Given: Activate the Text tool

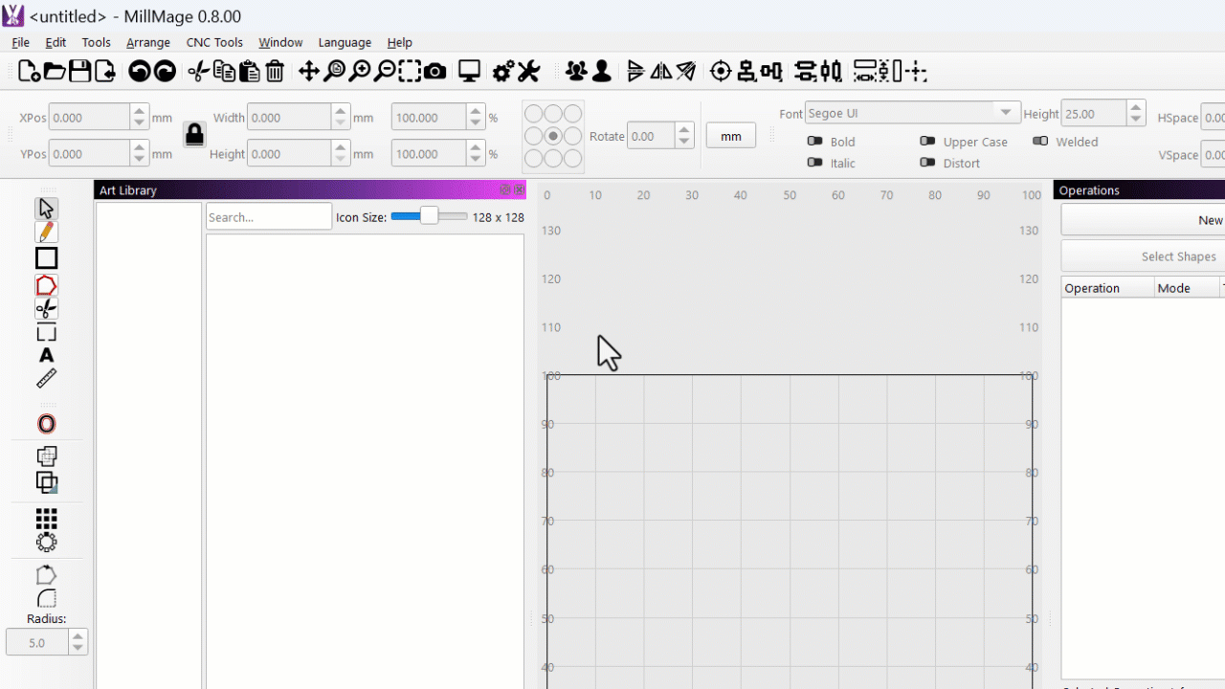Looking at the screenshot, I should 46,356.
